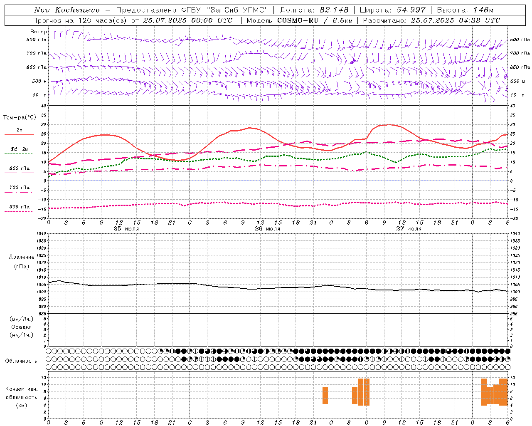Click the elevation value Высота: 146м
This screenshot has width=532, height=426.
[x=465, y=10]
